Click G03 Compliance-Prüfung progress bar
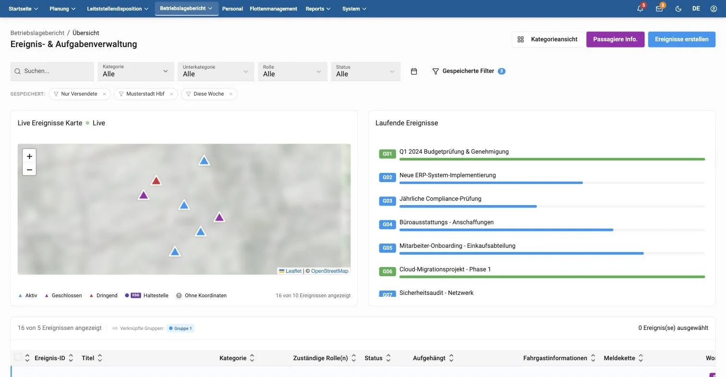 (552, 207)
